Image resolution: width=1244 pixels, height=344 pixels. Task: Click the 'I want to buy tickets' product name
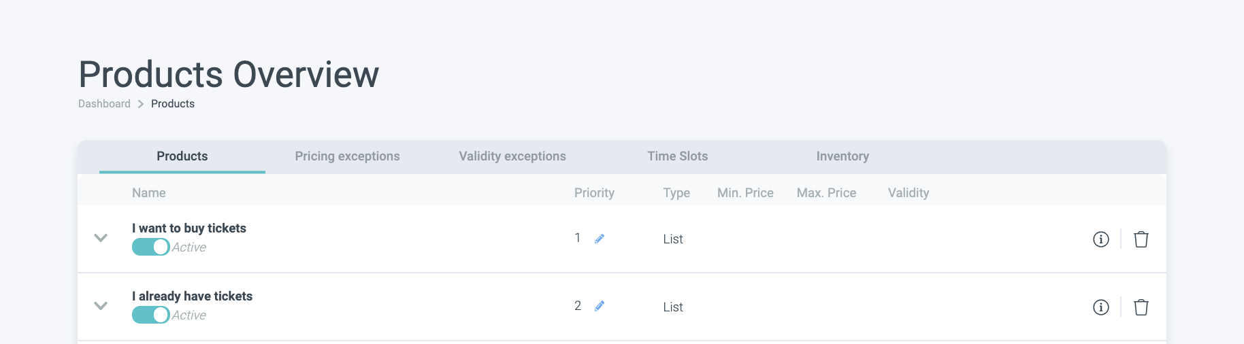point(189,228)
